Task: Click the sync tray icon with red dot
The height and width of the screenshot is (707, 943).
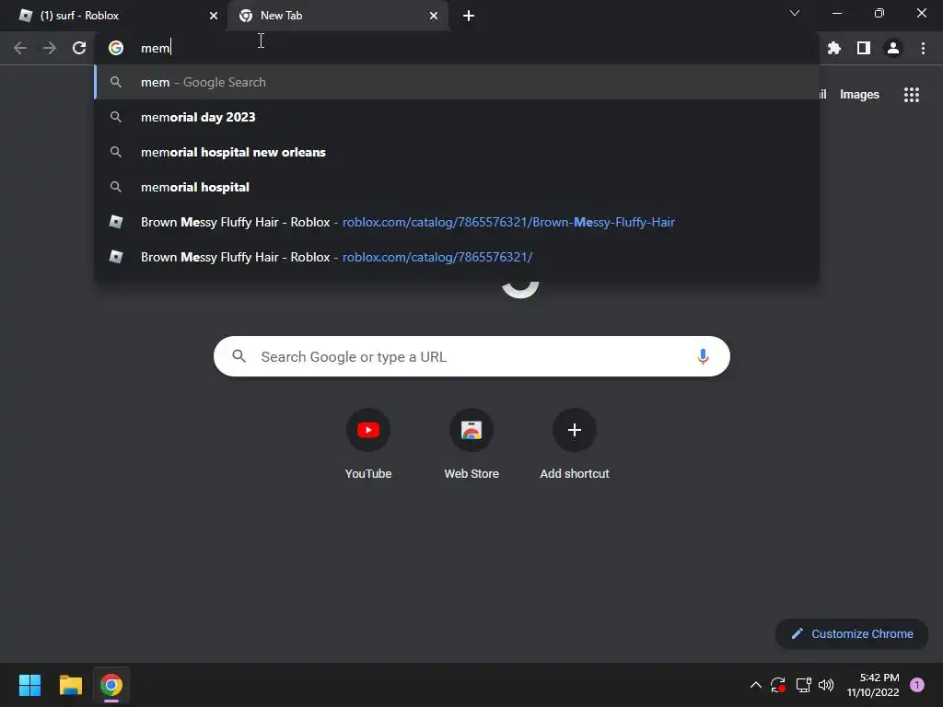Action: point(778,685)
